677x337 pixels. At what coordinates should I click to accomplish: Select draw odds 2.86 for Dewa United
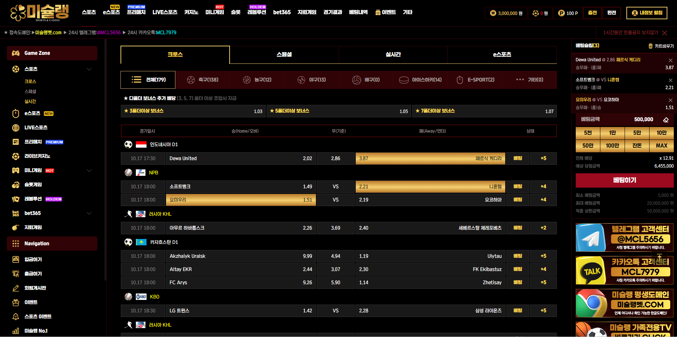click(335, 158)
